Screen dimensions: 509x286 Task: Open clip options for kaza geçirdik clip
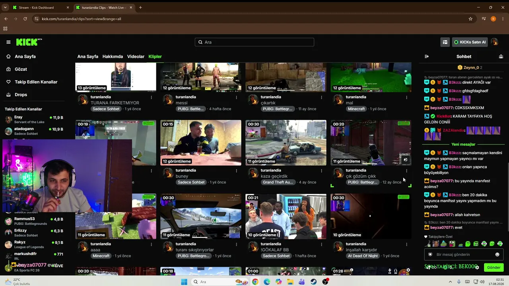click(321, 170)
